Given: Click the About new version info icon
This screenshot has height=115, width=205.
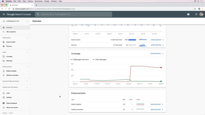Looking at the screenshot, I should [x=3, y=108].
